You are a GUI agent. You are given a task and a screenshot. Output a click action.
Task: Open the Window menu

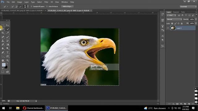[65, 2]
